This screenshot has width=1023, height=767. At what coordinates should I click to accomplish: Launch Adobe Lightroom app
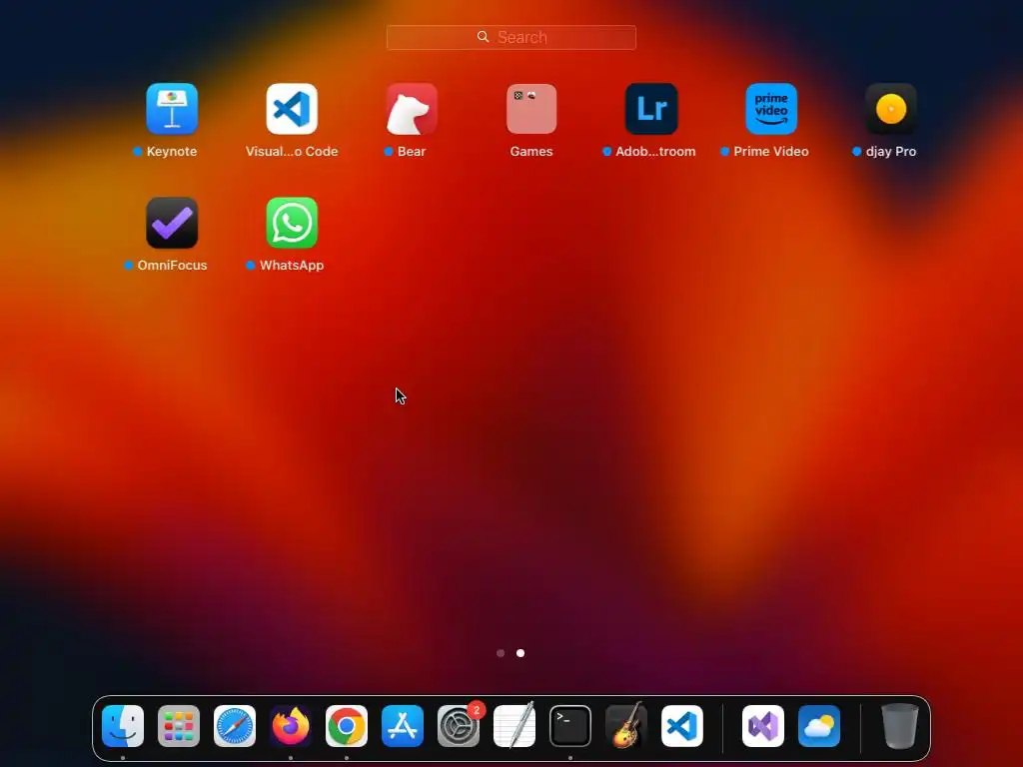tap(651, 109)
